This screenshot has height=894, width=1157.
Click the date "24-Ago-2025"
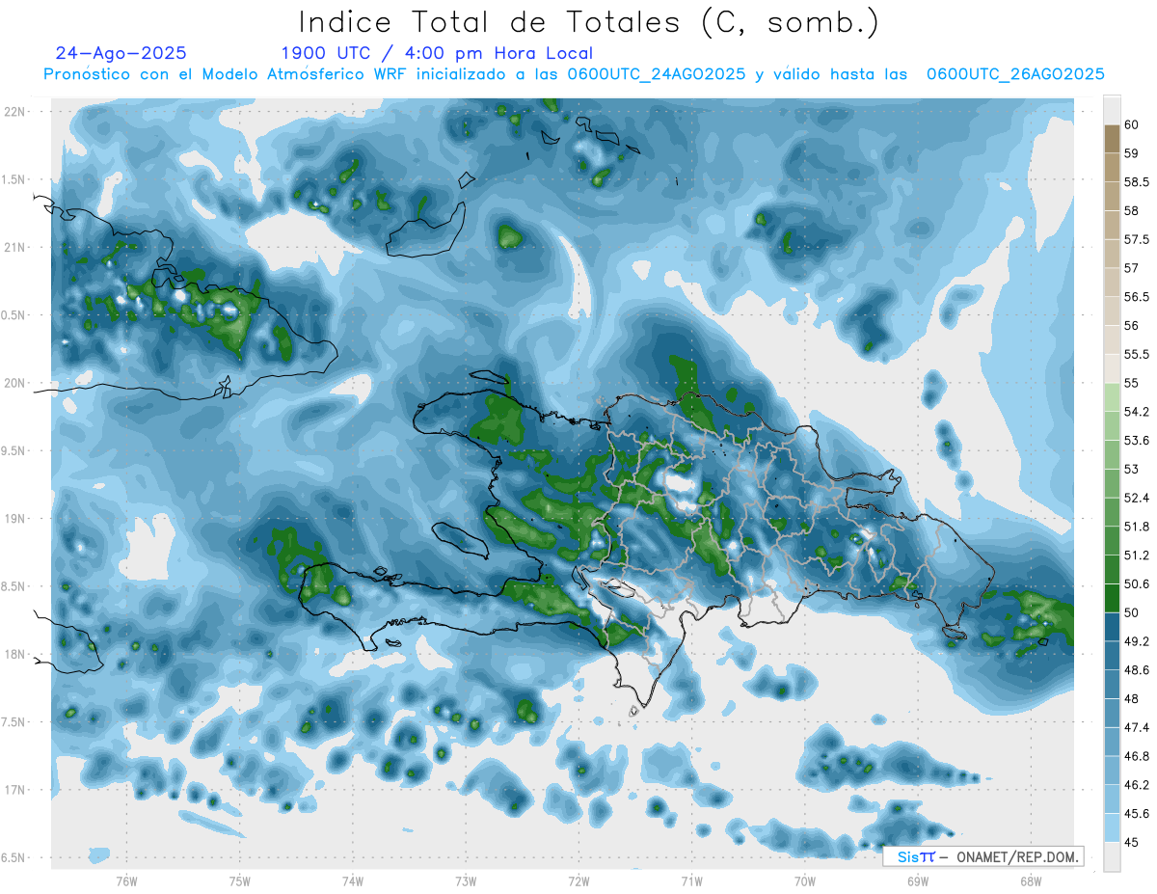(121, 53)
